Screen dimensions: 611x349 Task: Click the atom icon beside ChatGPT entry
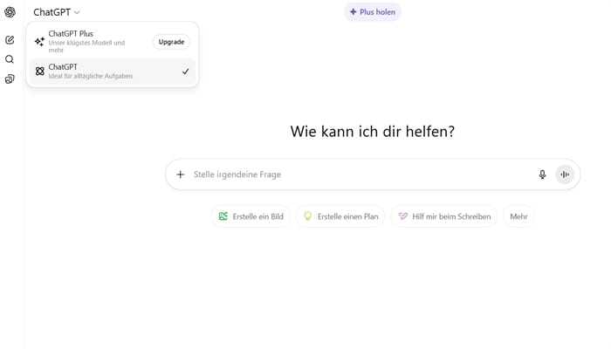pyautogui.click(x=40, y=72)
